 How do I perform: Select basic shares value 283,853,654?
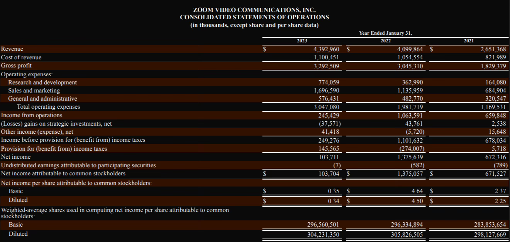click(x=490, y=225)
